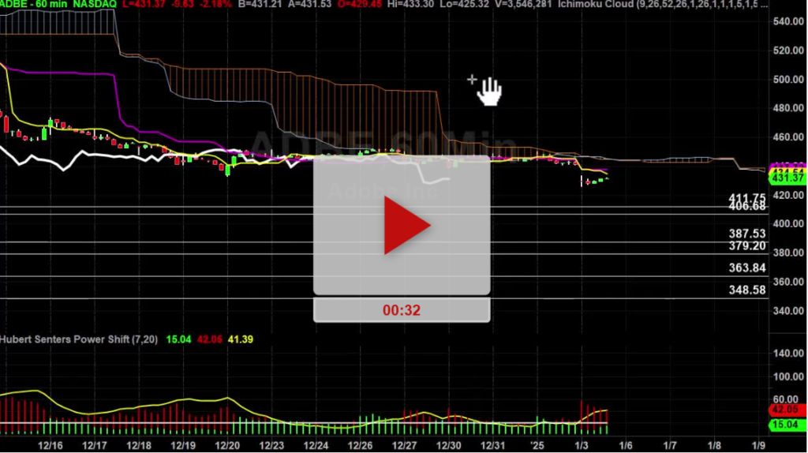Select the 406.68 price level line label
Screen dimensions: 808x453
747,207
